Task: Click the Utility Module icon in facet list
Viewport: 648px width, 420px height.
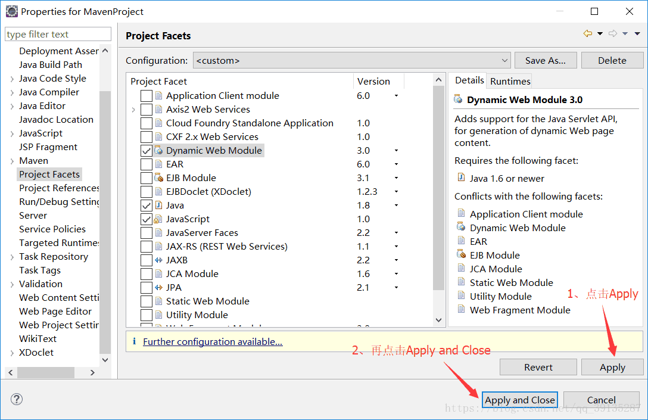Action: tap(158, 315)
